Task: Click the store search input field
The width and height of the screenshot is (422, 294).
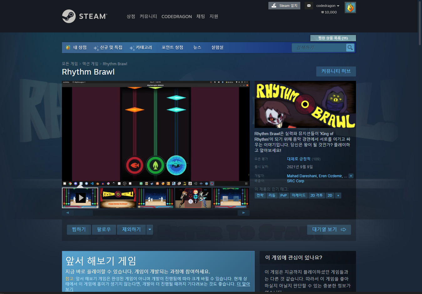Action: tap(319, 47)
